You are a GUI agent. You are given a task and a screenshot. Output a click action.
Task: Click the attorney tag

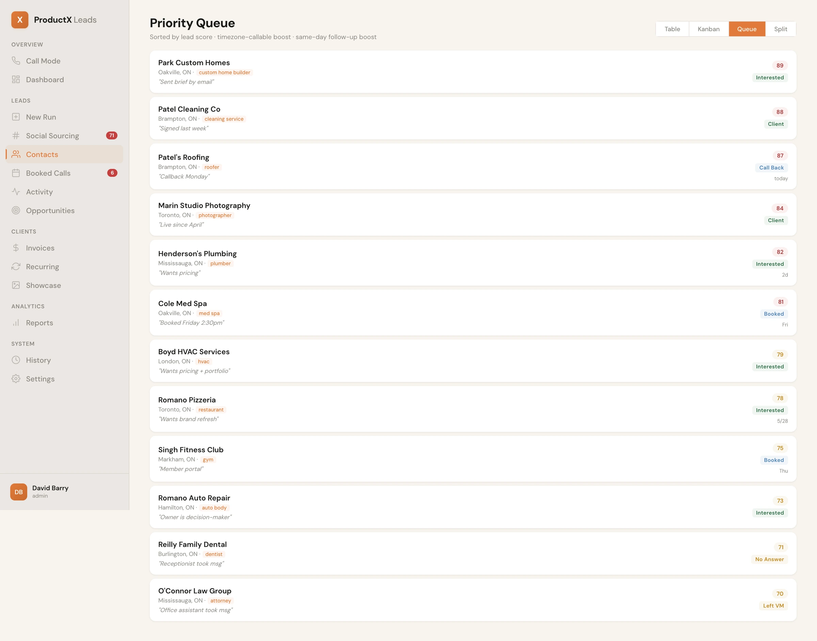point(221,601)
